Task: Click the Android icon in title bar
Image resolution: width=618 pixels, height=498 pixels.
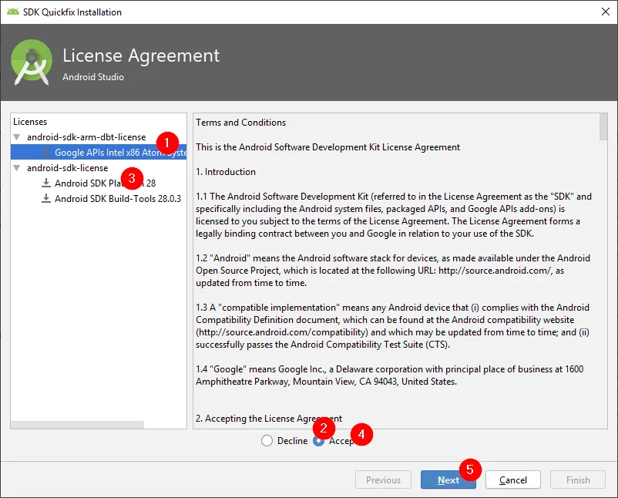Action: pyautogui.click(x=12, y=12)
